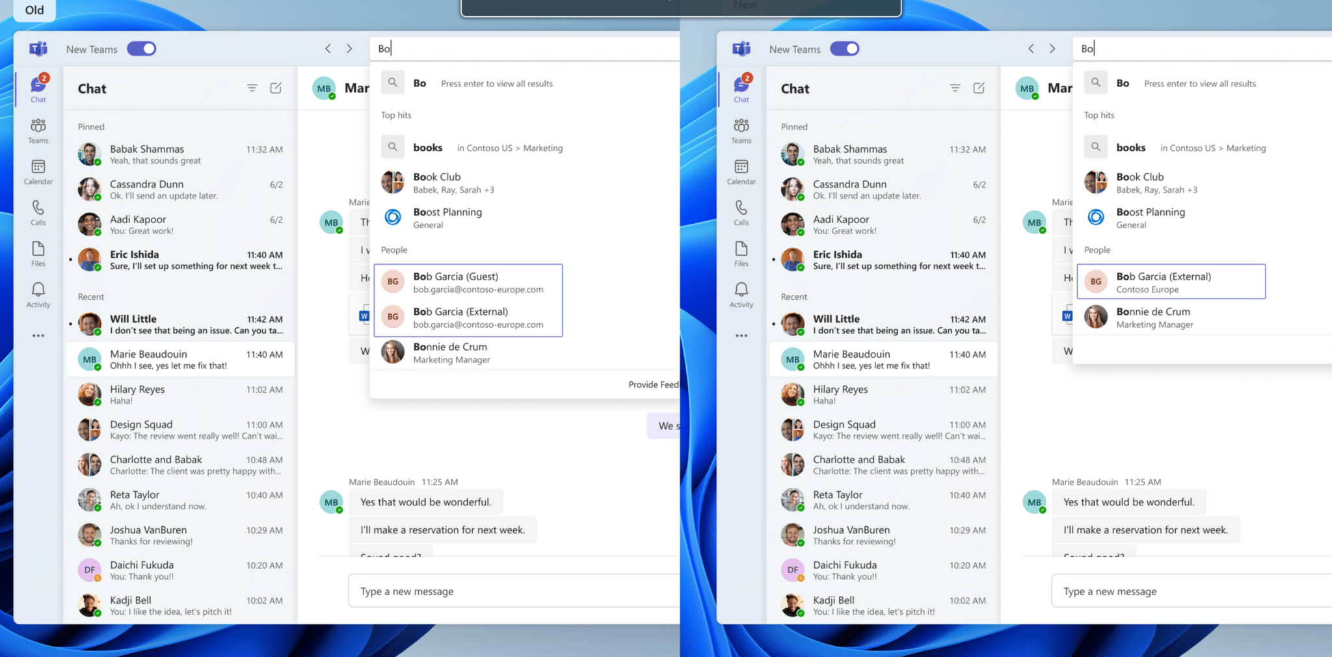Open Calendar in the left Old window sidebar
This screenshot has width=1332, height=657.
(x=38, y=172)
